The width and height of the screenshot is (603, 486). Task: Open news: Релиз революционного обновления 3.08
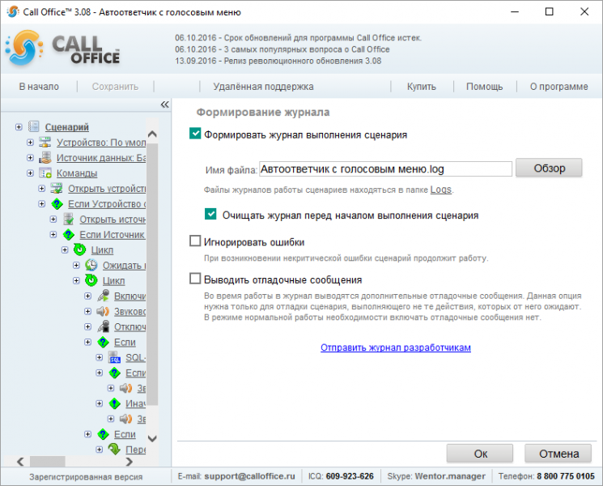tap(278, 61)
